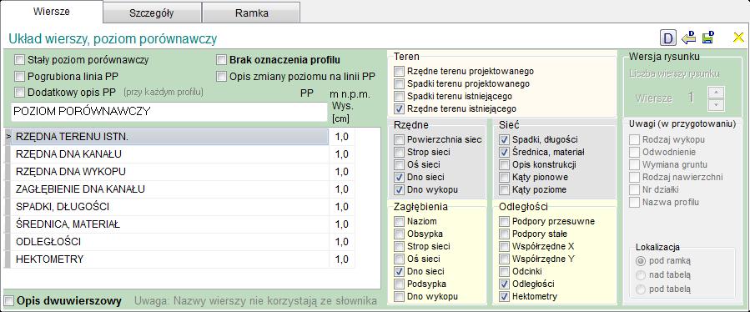Viewport: 750px width, 312px height.
Task: Select pod ramką radio option
Action: click(x=640, y=261)
